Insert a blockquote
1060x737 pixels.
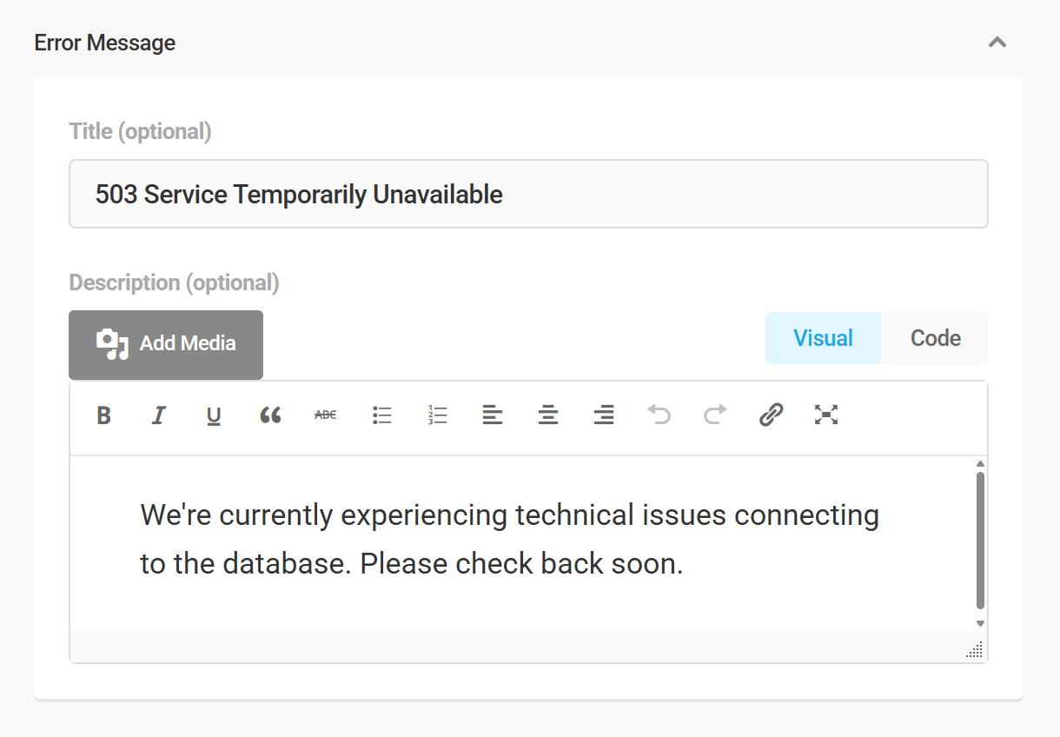[x=270, y=415]
